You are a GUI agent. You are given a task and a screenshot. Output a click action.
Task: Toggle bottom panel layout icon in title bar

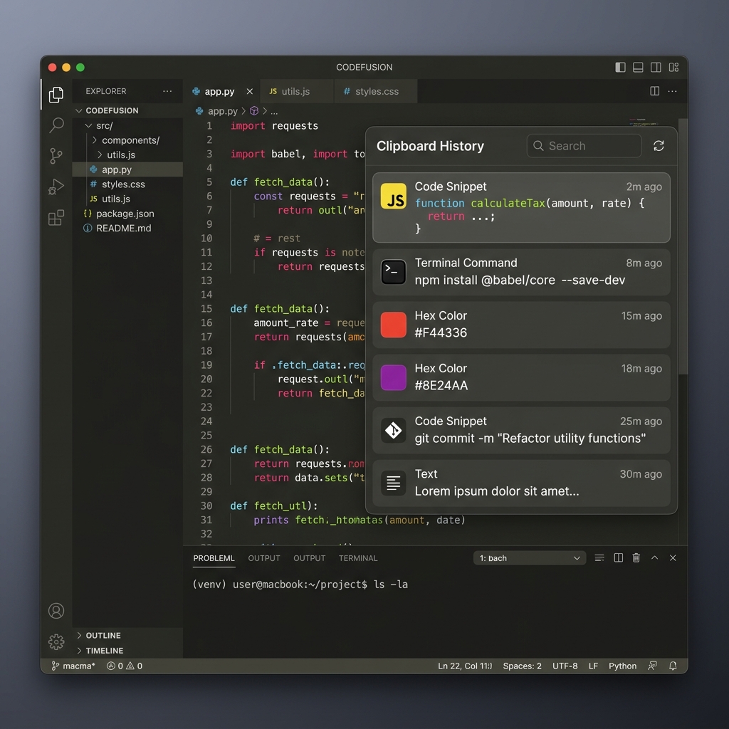pos(638,68)
